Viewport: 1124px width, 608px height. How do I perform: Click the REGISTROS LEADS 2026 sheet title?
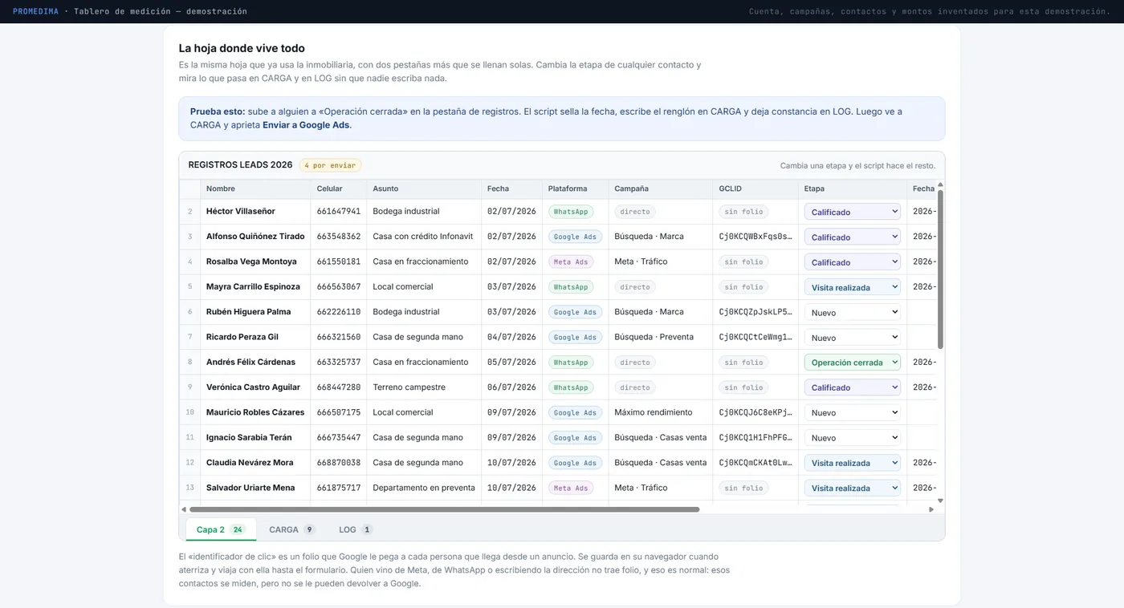tap(240, 164)
